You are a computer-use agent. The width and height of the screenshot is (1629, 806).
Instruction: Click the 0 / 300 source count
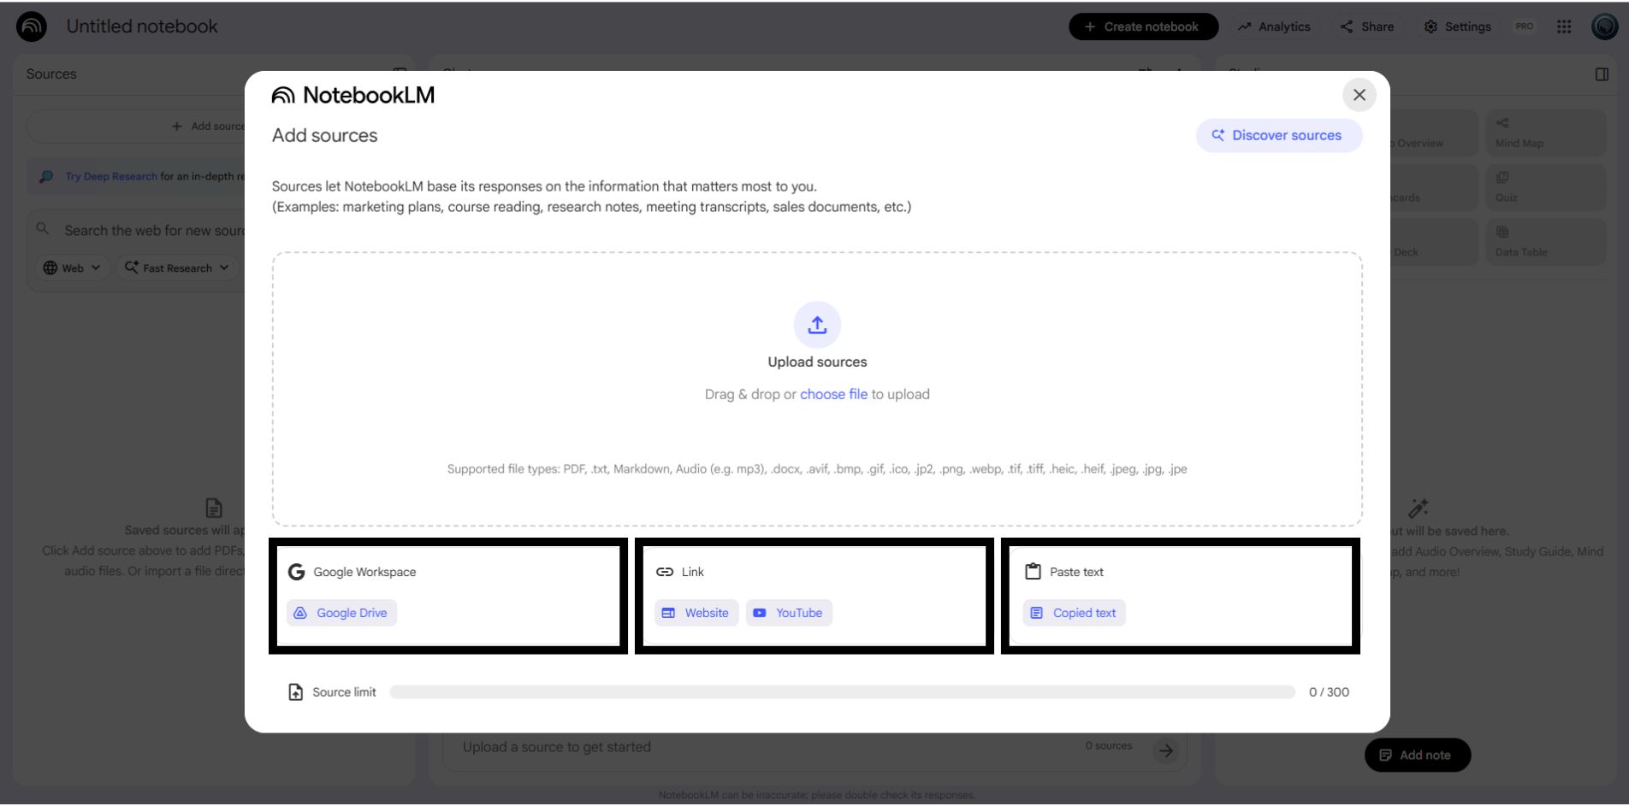(x=1329, y=692)
